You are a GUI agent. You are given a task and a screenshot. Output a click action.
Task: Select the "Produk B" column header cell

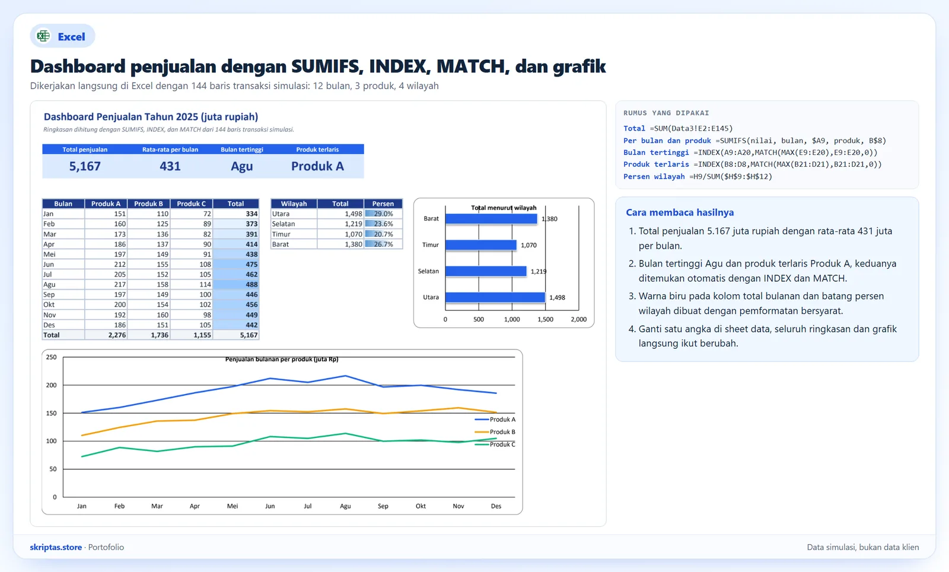tap(148, 204)
